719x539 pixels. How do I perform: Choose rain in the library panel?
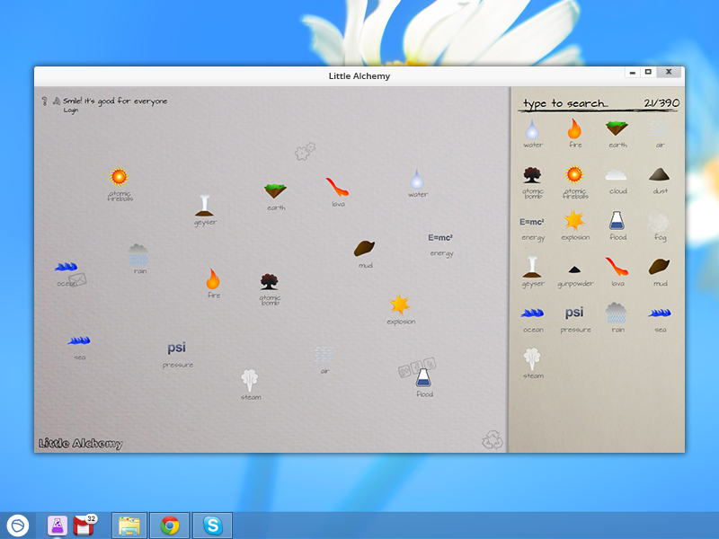tap(617, 318)
